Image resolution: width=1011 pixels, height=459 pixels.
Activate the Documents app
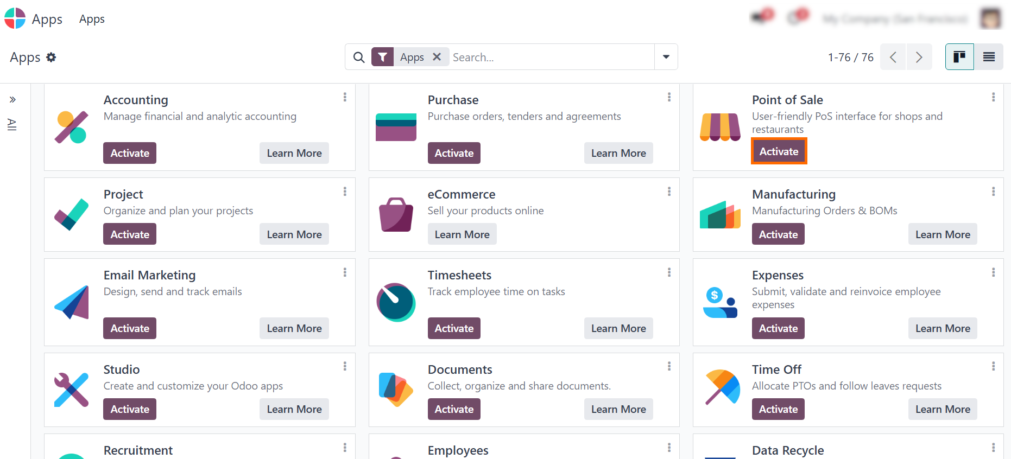click(454, 409)
